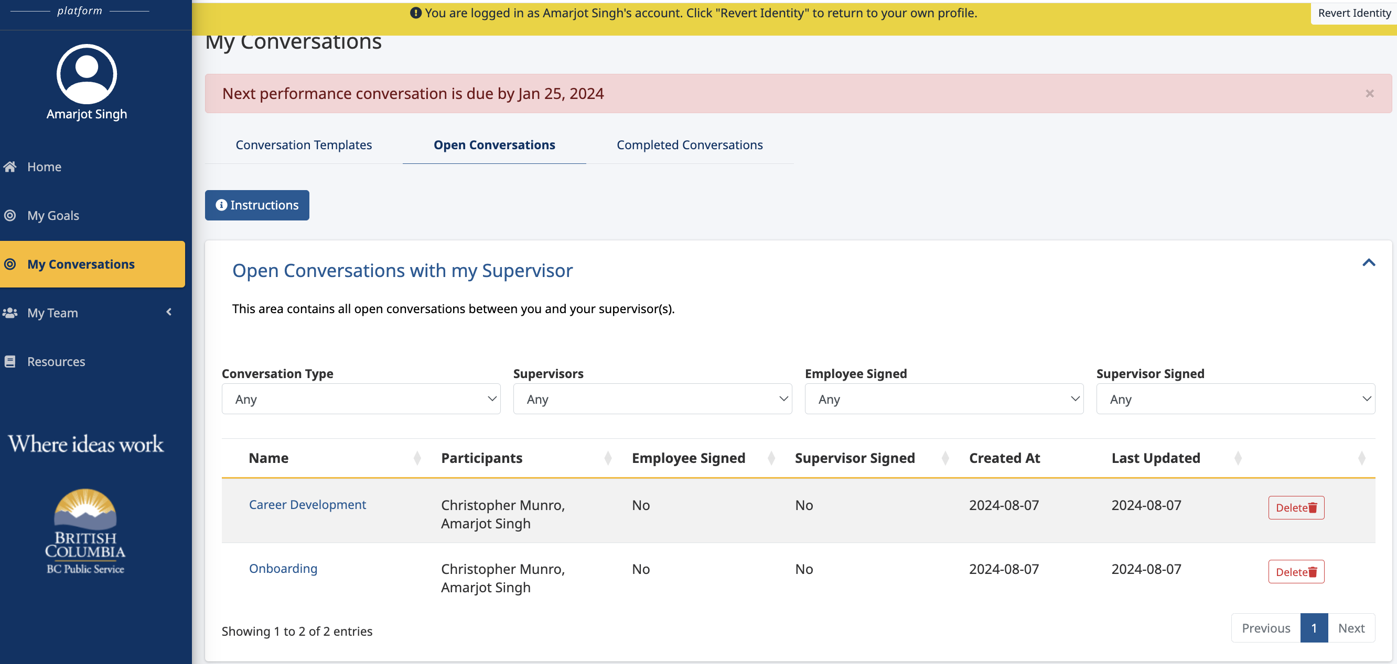Click the My Goals target icon
The width and height of the screenshot is (1397, 664).
(x=10, y=216)
